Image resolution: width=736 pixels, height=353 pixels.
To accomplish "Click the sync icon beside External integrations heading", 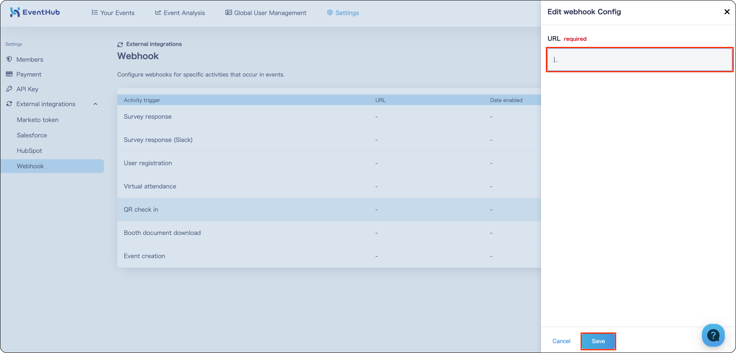I will pos(120,44).
